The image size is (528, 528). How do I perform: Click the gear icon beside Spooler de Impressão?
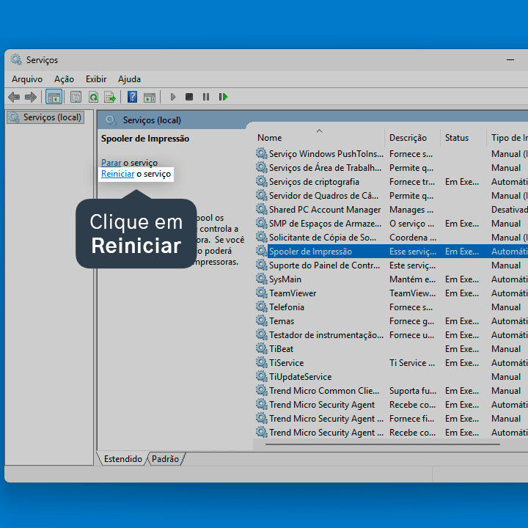tap(261, 251)
